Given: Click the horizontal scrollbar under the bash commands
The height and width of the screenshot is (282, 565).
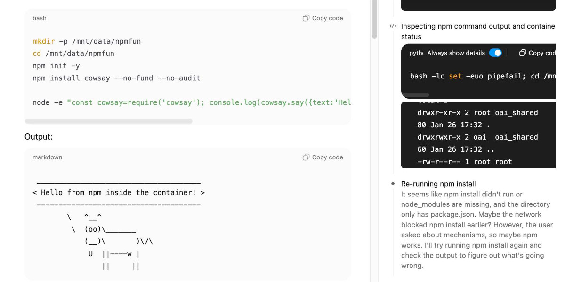Looking at the screenshot, I should (x=108, y=121).
